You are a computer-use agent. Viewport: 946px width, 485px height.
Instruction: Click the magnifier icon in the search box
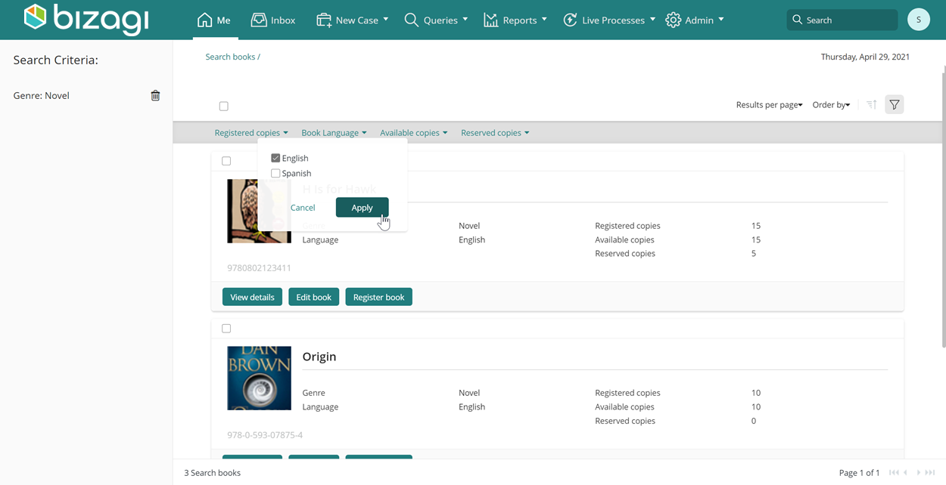pyautogui.click(x=797, y=20)
